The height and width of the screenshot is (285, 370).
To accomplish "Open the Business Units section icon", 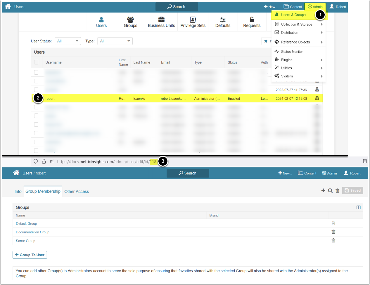I will 161,20.
